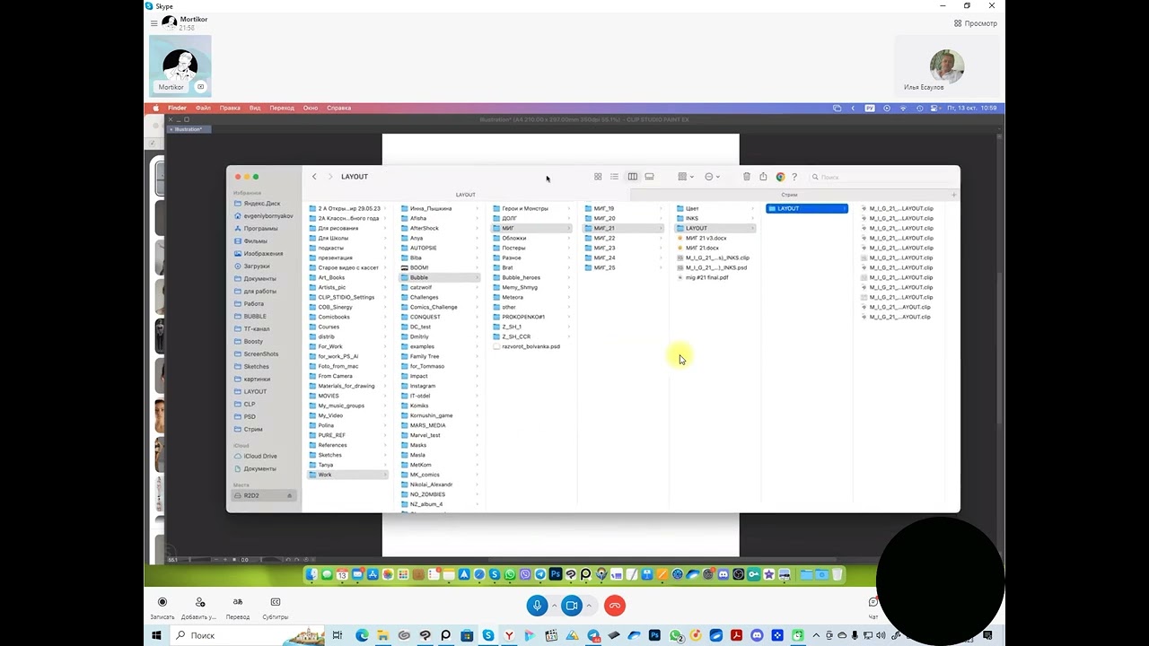Add a new Finder tab

pos(953,195)
